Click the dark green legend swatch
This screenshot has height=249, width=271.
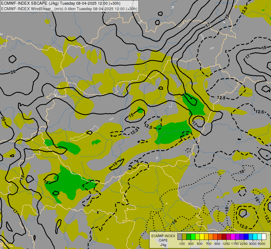pos(189,237)
